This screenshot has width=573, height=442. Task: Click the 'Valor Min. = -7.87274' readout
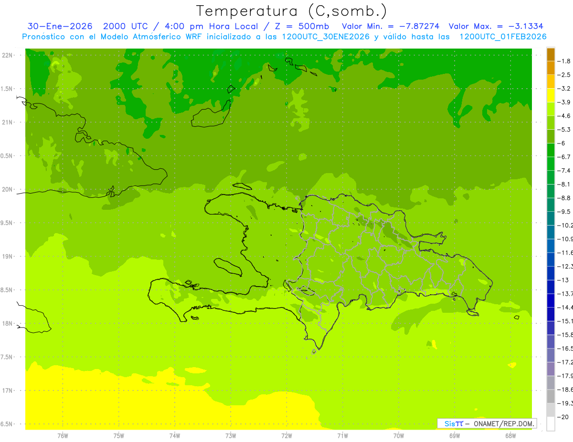391,26
